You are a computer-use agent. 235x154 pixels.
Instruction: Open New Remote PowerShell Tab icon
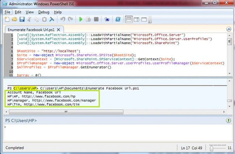click(x=107, y=19)
